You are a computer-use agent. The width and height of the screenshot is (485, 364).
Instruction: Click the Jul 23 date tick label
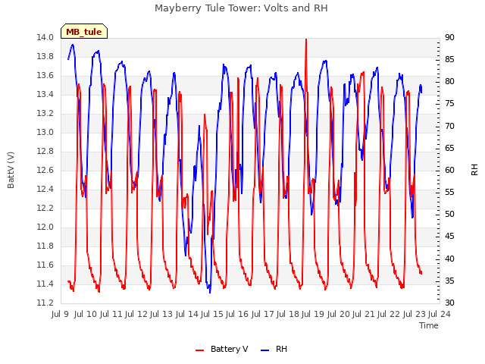414,314
